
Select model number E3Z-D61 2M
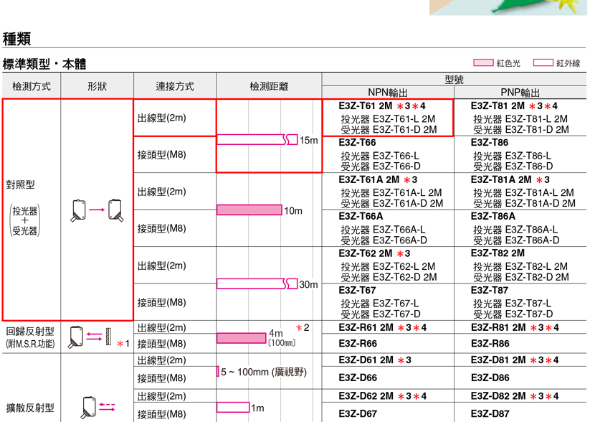click(x=366, y=360)
